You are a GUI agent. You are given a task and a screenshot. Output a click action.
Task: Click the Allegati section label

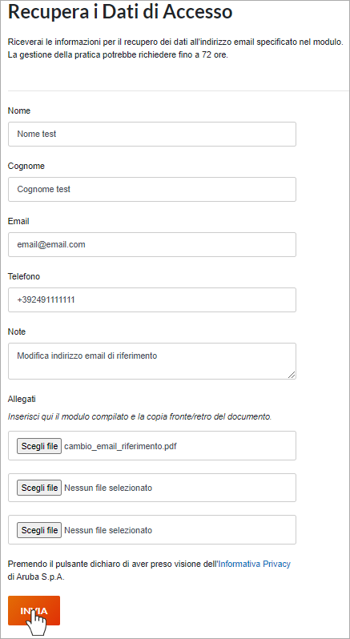[22, 399]
